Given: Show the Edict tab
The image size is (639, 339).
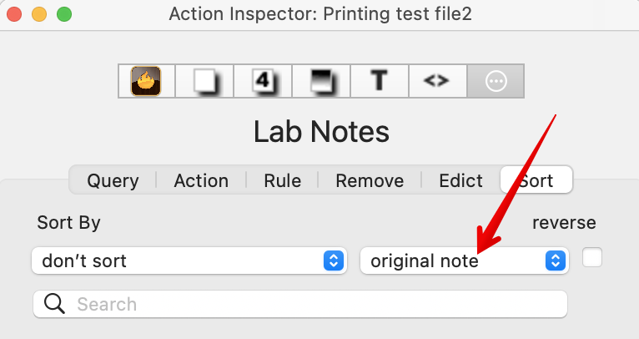Looking at the screenshot, I should [x=461, y=180].
